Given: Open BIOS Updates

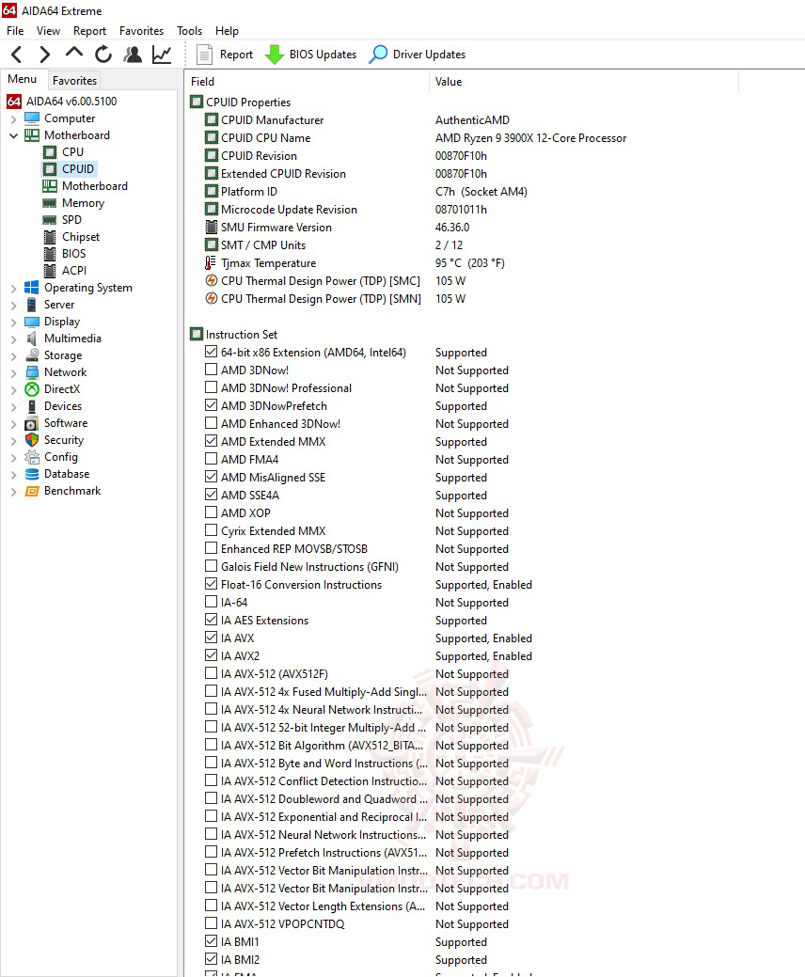Looking at the screenshot, I should [311, 55].
